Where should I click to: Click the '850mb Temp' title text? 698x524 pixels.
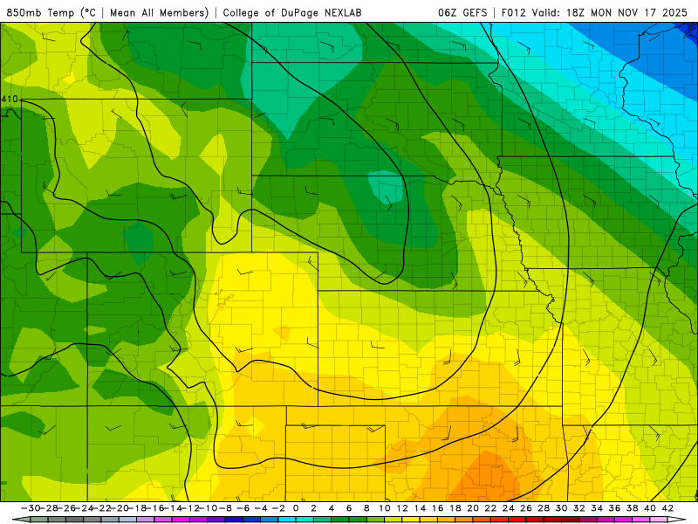coord(39,12)
